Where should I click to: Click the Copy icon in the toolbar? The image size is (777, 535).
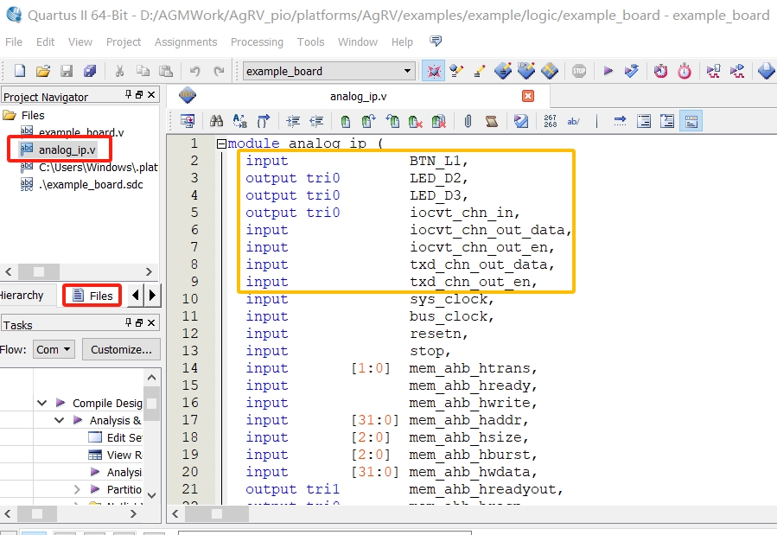pyautogui.click(x=143, y=71)
